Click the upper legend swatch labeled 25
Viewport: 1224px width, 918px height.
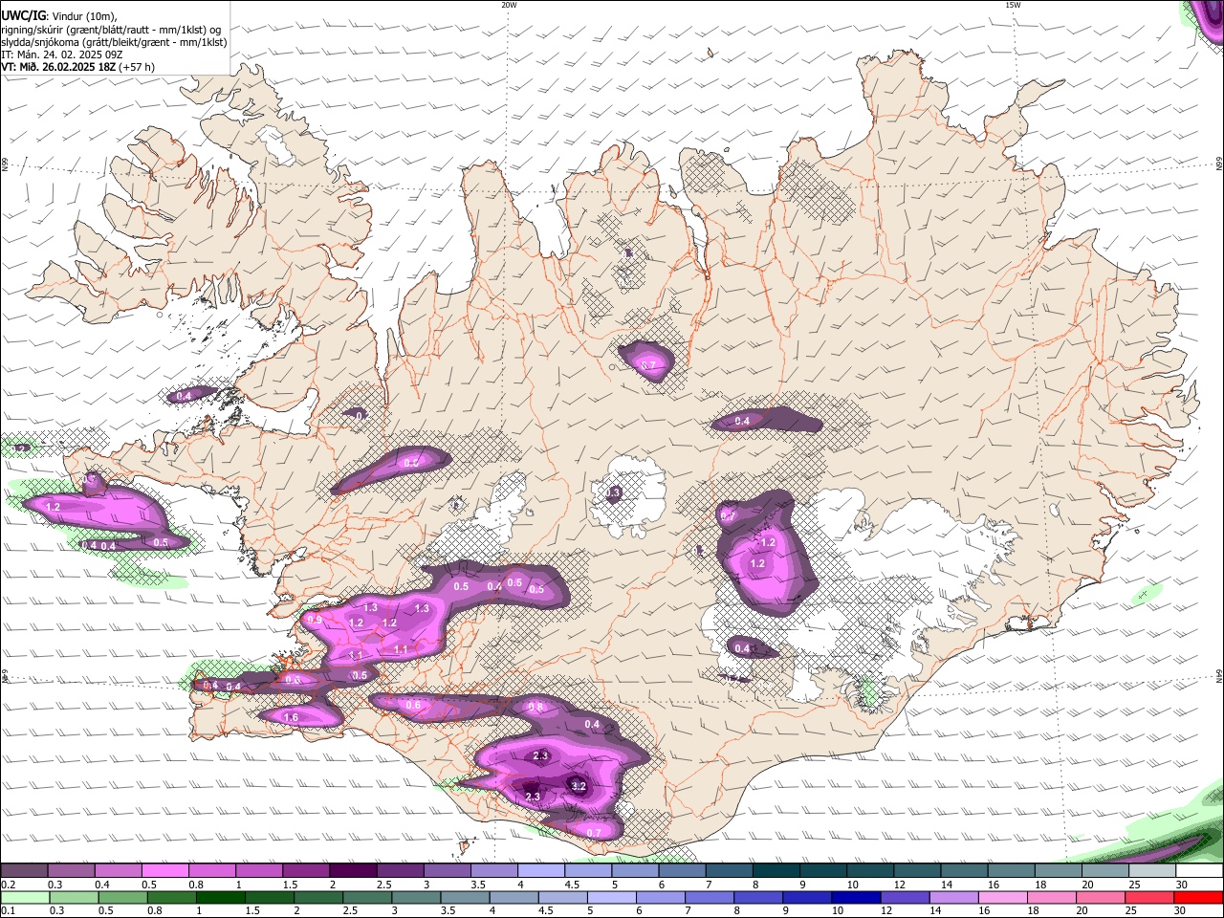click(1153, 871)
